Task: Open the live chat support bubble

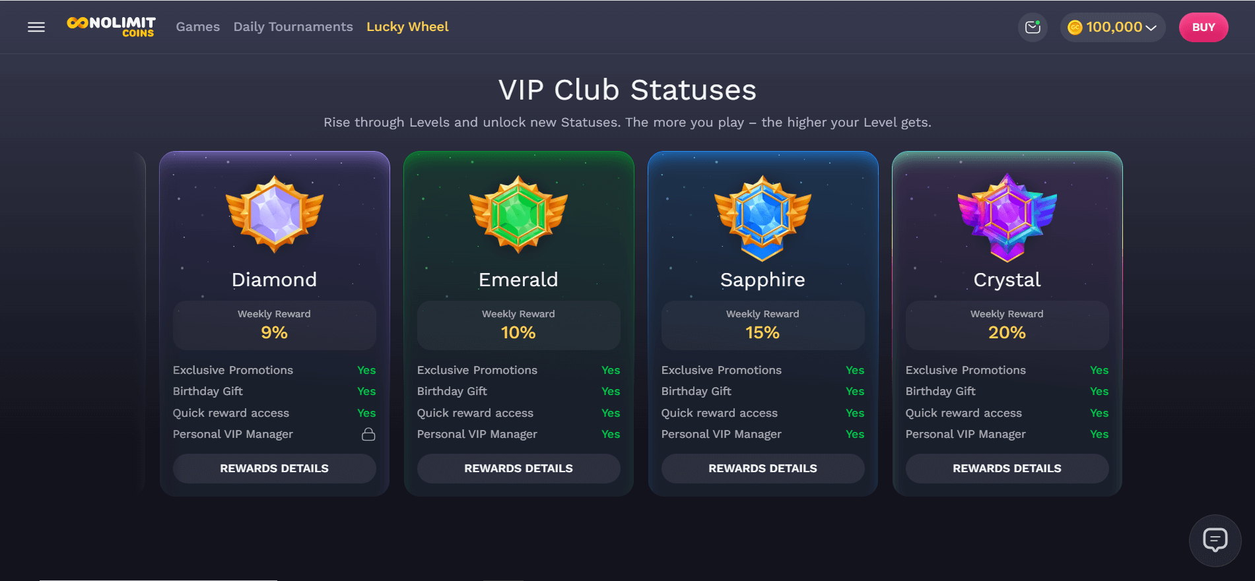Action: click(x=1215, y=540)
